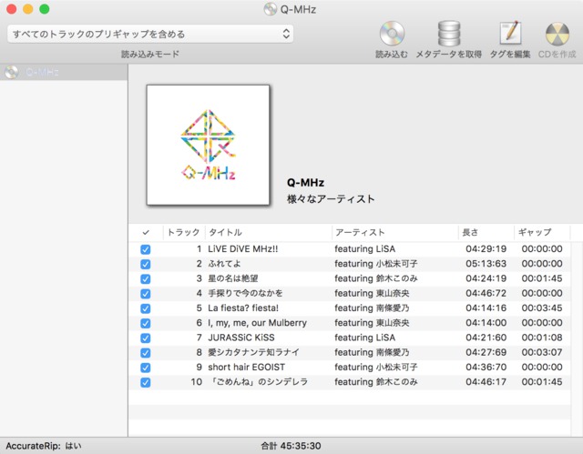Uncheck track 1 LiVE DiVE MHz!! checkbox
This screenshot has height=454, width=583.
pos(146,249)
